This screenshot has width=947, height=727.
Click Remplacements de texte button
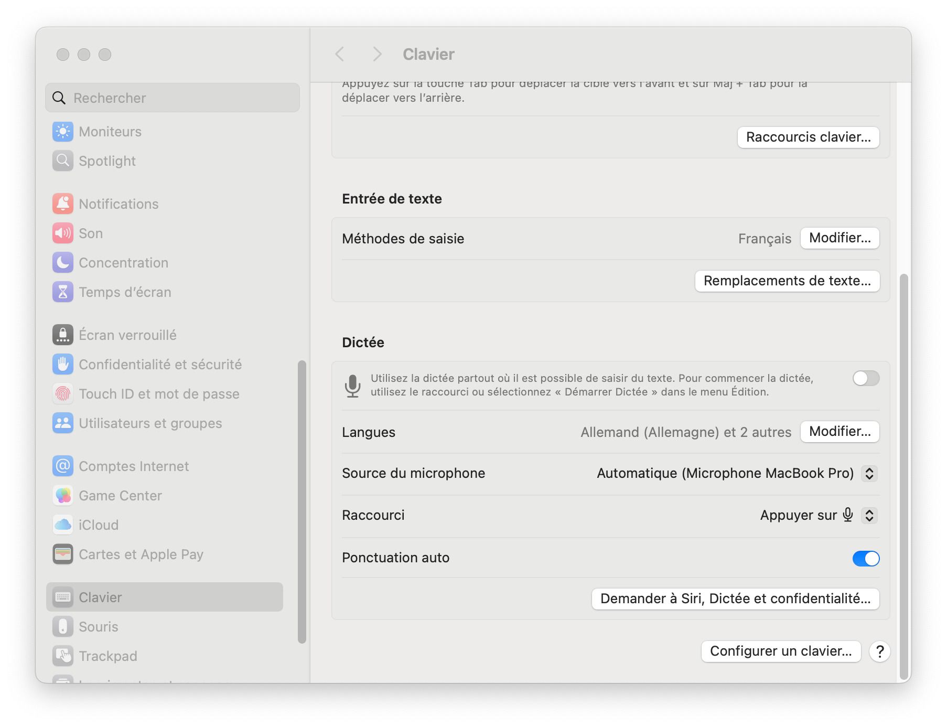click(787, 281)
